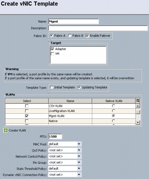Select the Fabric B radio button

(69, 36)
